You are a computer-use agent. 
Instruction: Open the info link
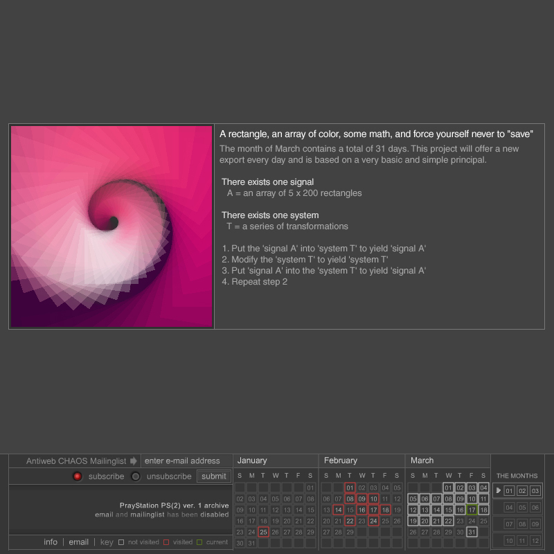click(x=51, y=542)
